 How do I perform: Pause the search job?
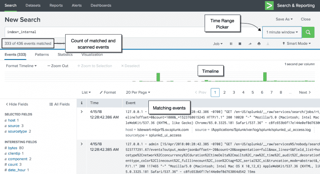point(231,44)
